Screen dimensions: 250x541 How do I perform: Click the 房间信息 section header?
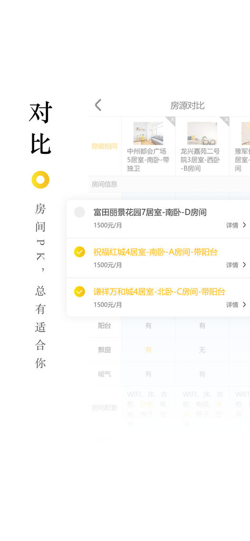coord(104,184)
